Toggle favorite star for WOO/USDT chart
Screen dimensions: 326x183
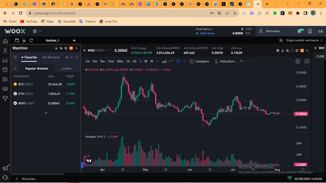pos(84,50)
